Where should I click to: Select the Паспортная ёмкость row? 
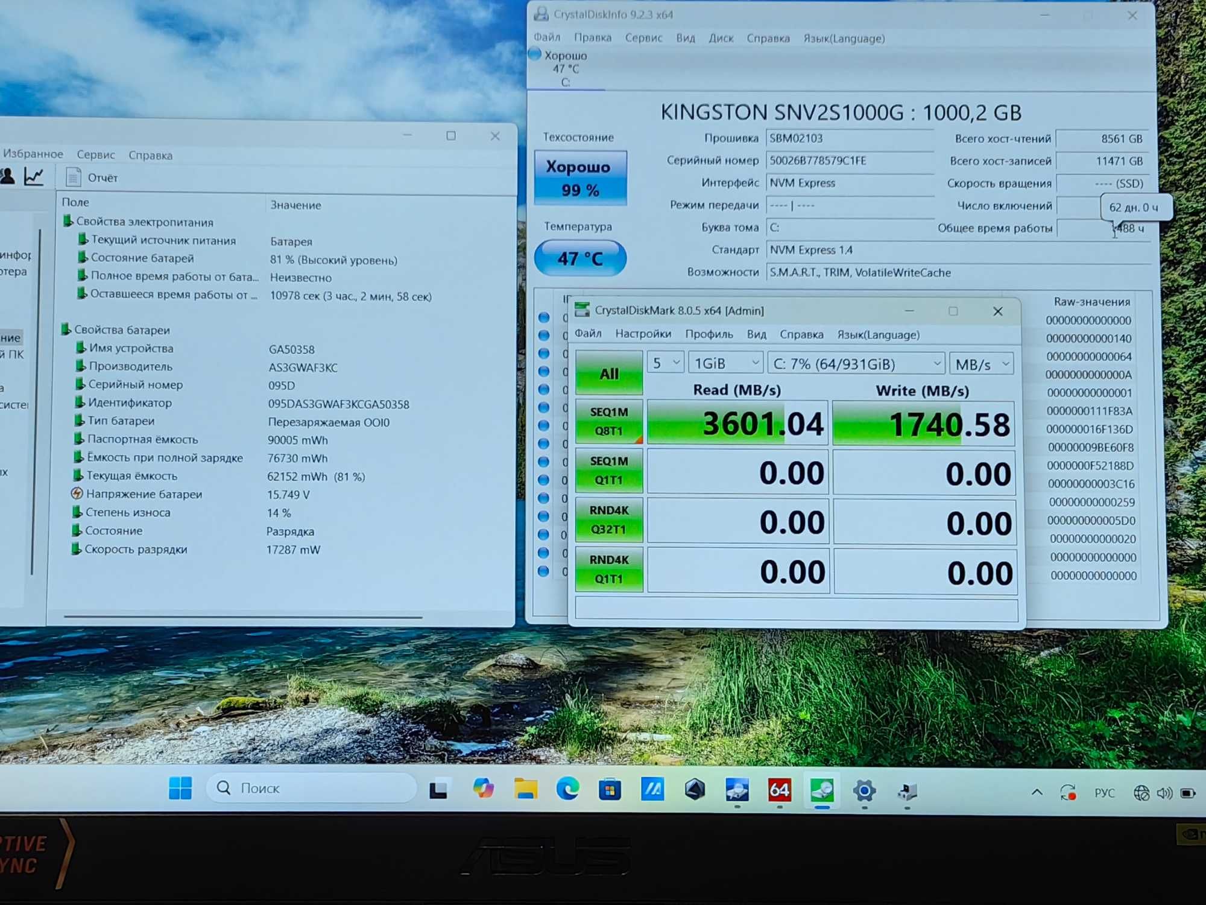point(202,440)
